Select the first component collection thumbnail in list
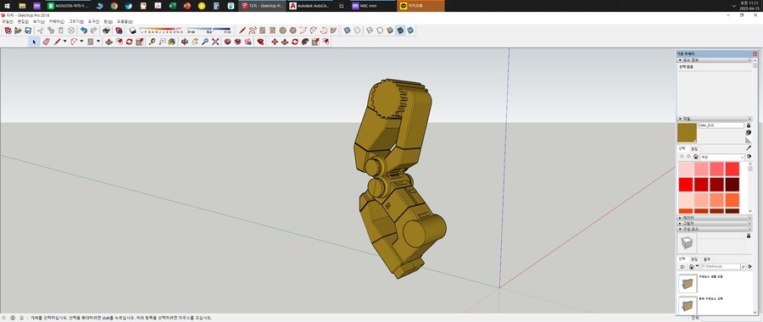This screenshot has width=763, height=322. (688, 283)
